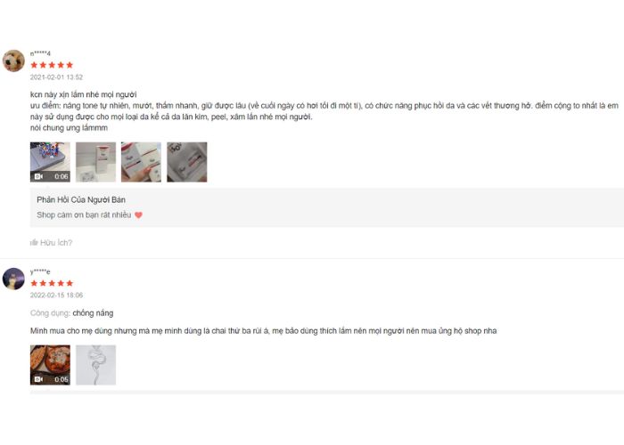Click the five-star rating of the first review

(52, 65)
